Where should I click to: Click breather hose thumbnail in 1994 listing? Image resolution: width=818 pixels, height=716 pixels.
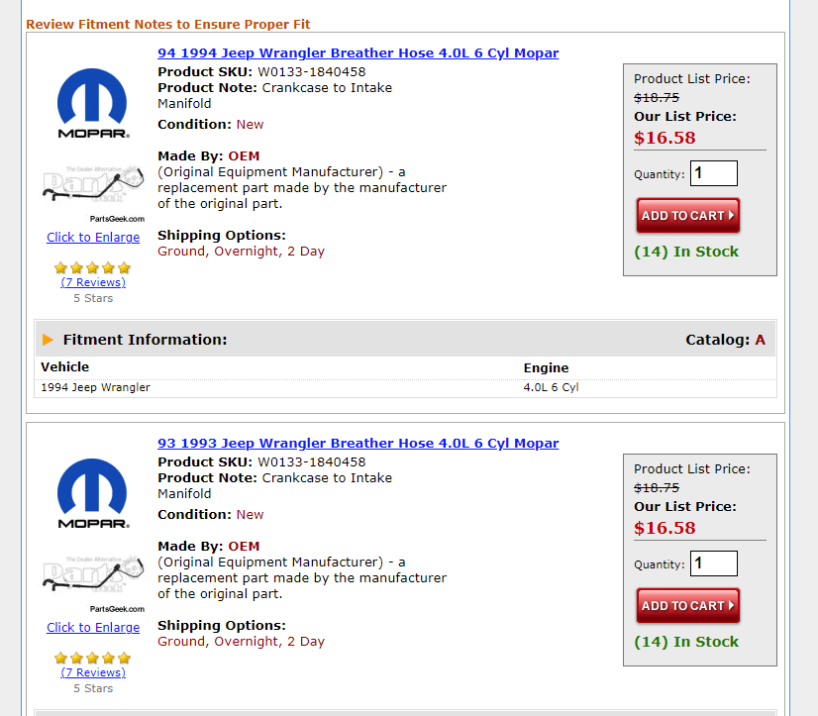(x=93, y=192)
